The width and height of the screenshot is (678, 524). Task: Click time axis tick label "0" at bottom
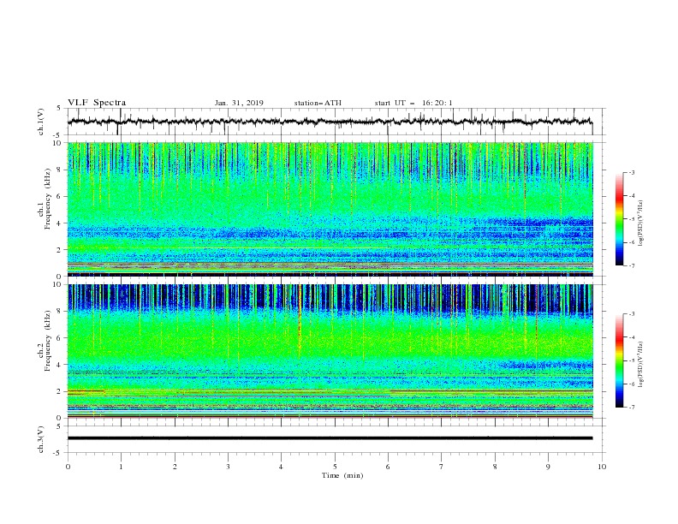pos(68,467)
